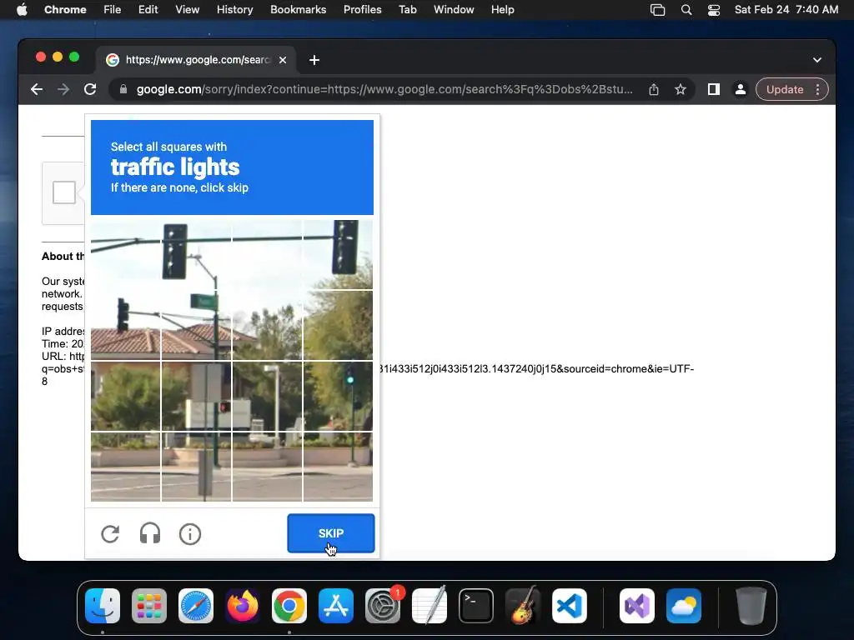Open the Apple menu
The width and height of the screenshot is (854, 640).
pyautogui.click(x=22, y=10)
